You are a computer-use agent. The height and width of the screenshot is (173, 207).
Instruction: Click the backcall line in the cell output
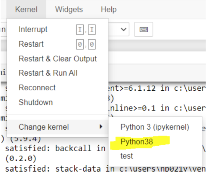click(55, 148)
